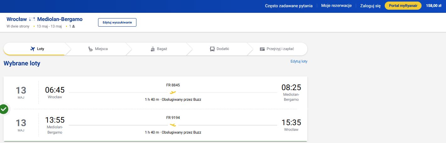Image resolution: width=446 pixels, height=143 pixels.
Task: Click the luggage icon in Bagaż tab
Action: (x=153, y=49)
